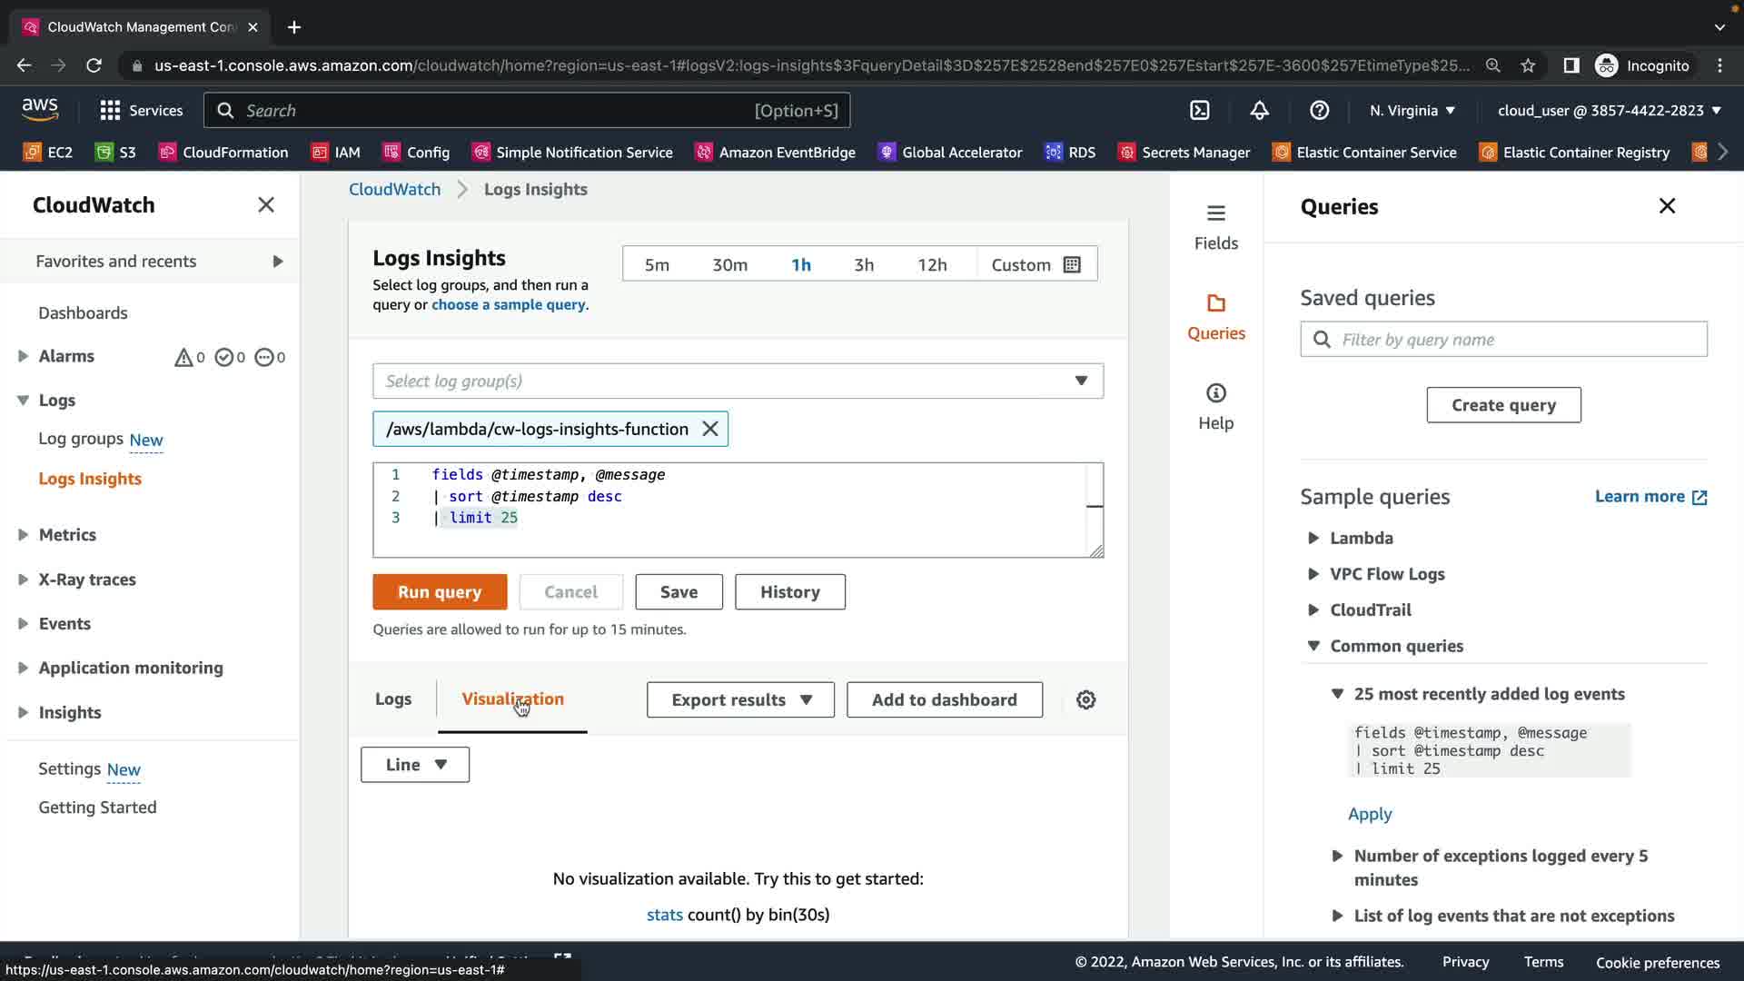Screen dimensions: 1744x981
Task: Open the CloudShell terminal icon
Action: click(x=1200, y=111)
